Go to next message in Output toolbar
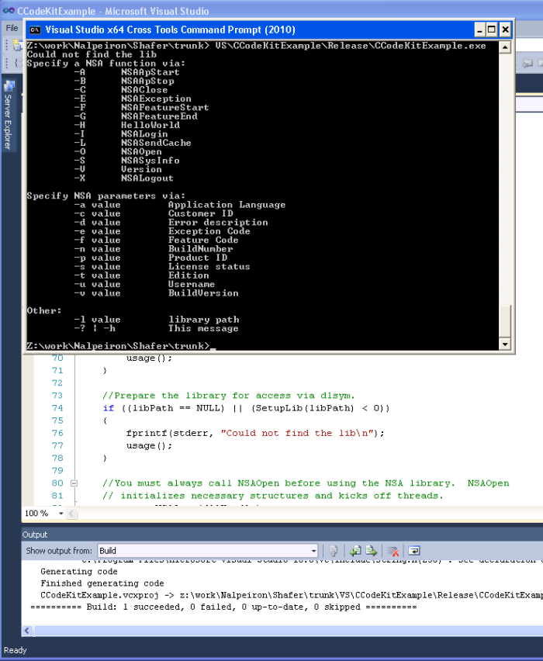The width and height of the screenshot is (543, 661). coord(372,551)
